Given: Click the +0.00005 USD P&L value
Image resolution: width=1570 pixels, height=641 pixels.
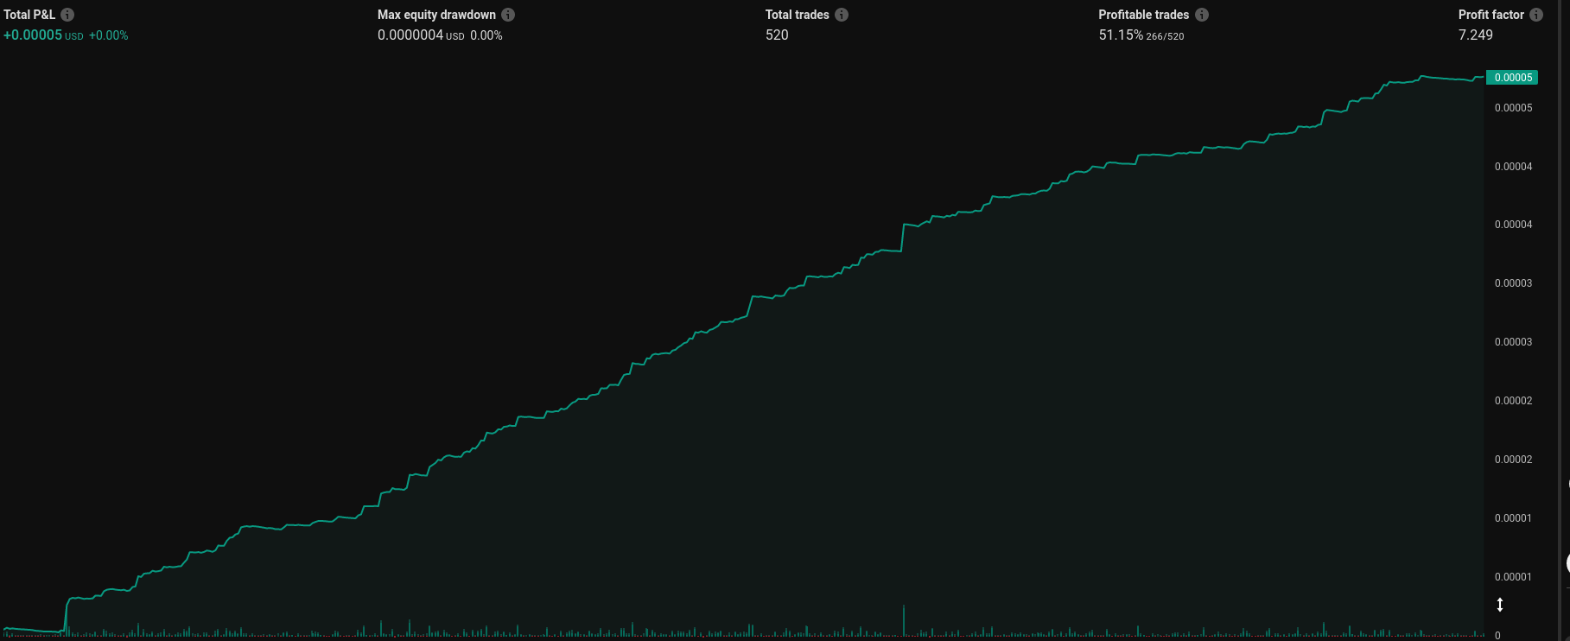Looking at the screenshot, I should coord(43,35).
